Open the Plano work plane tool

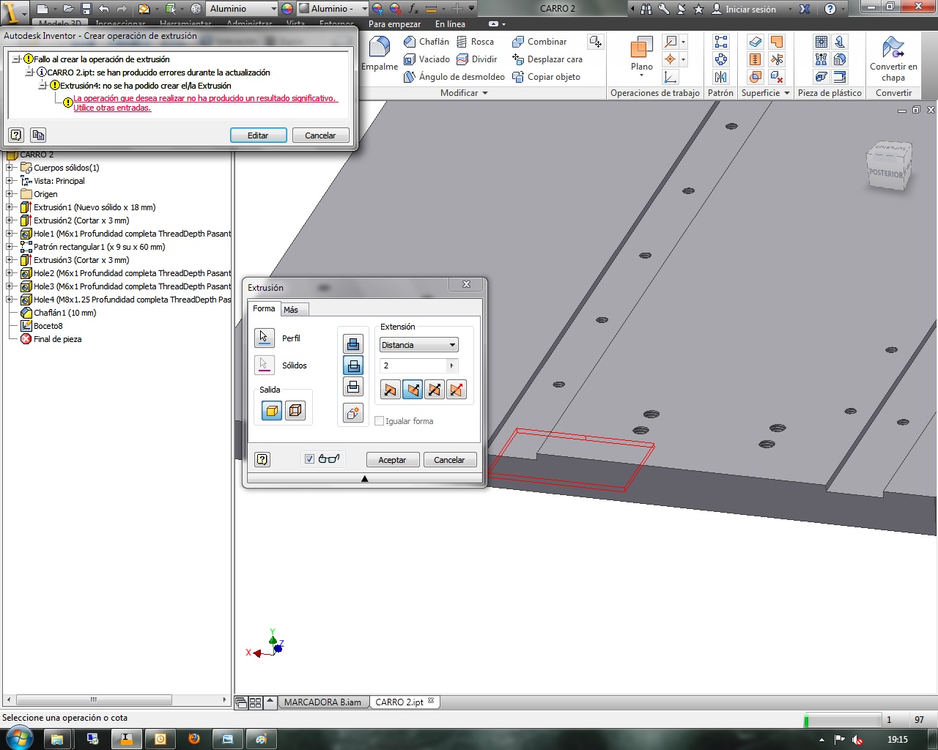pos(641,55)
